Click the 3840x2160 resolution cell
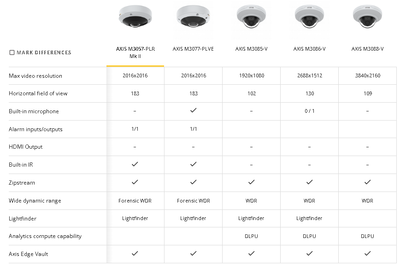 click(368, 75)
